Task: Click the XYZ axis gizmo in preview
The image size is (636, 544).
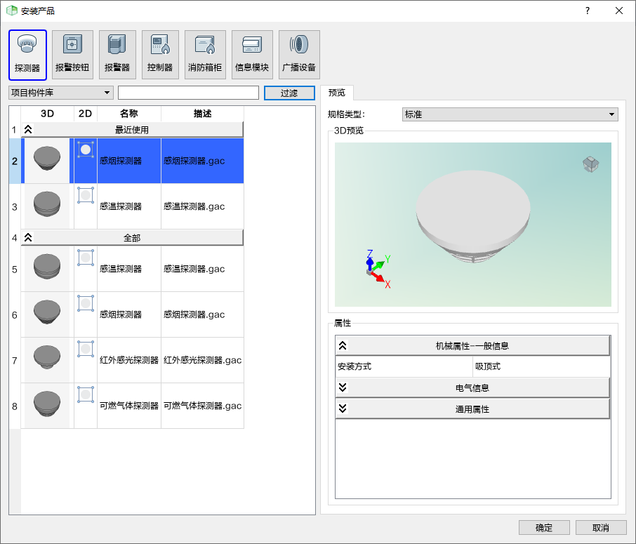Action: 378,269
